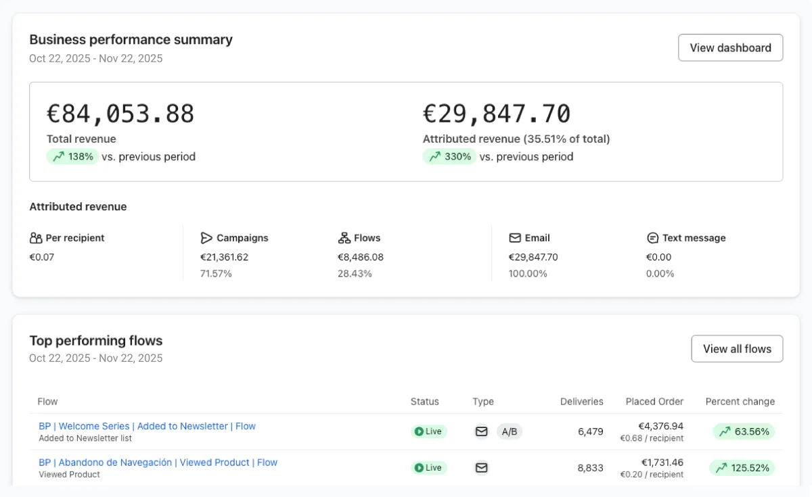Click the A/B badge on Welcome Series
812x497 pixels.
click(510, 431)
